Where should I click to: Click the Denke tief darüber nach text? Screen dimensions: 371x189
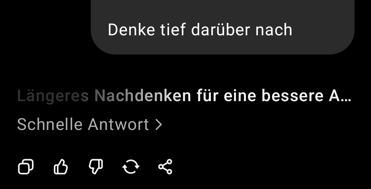tap(200, 30)
